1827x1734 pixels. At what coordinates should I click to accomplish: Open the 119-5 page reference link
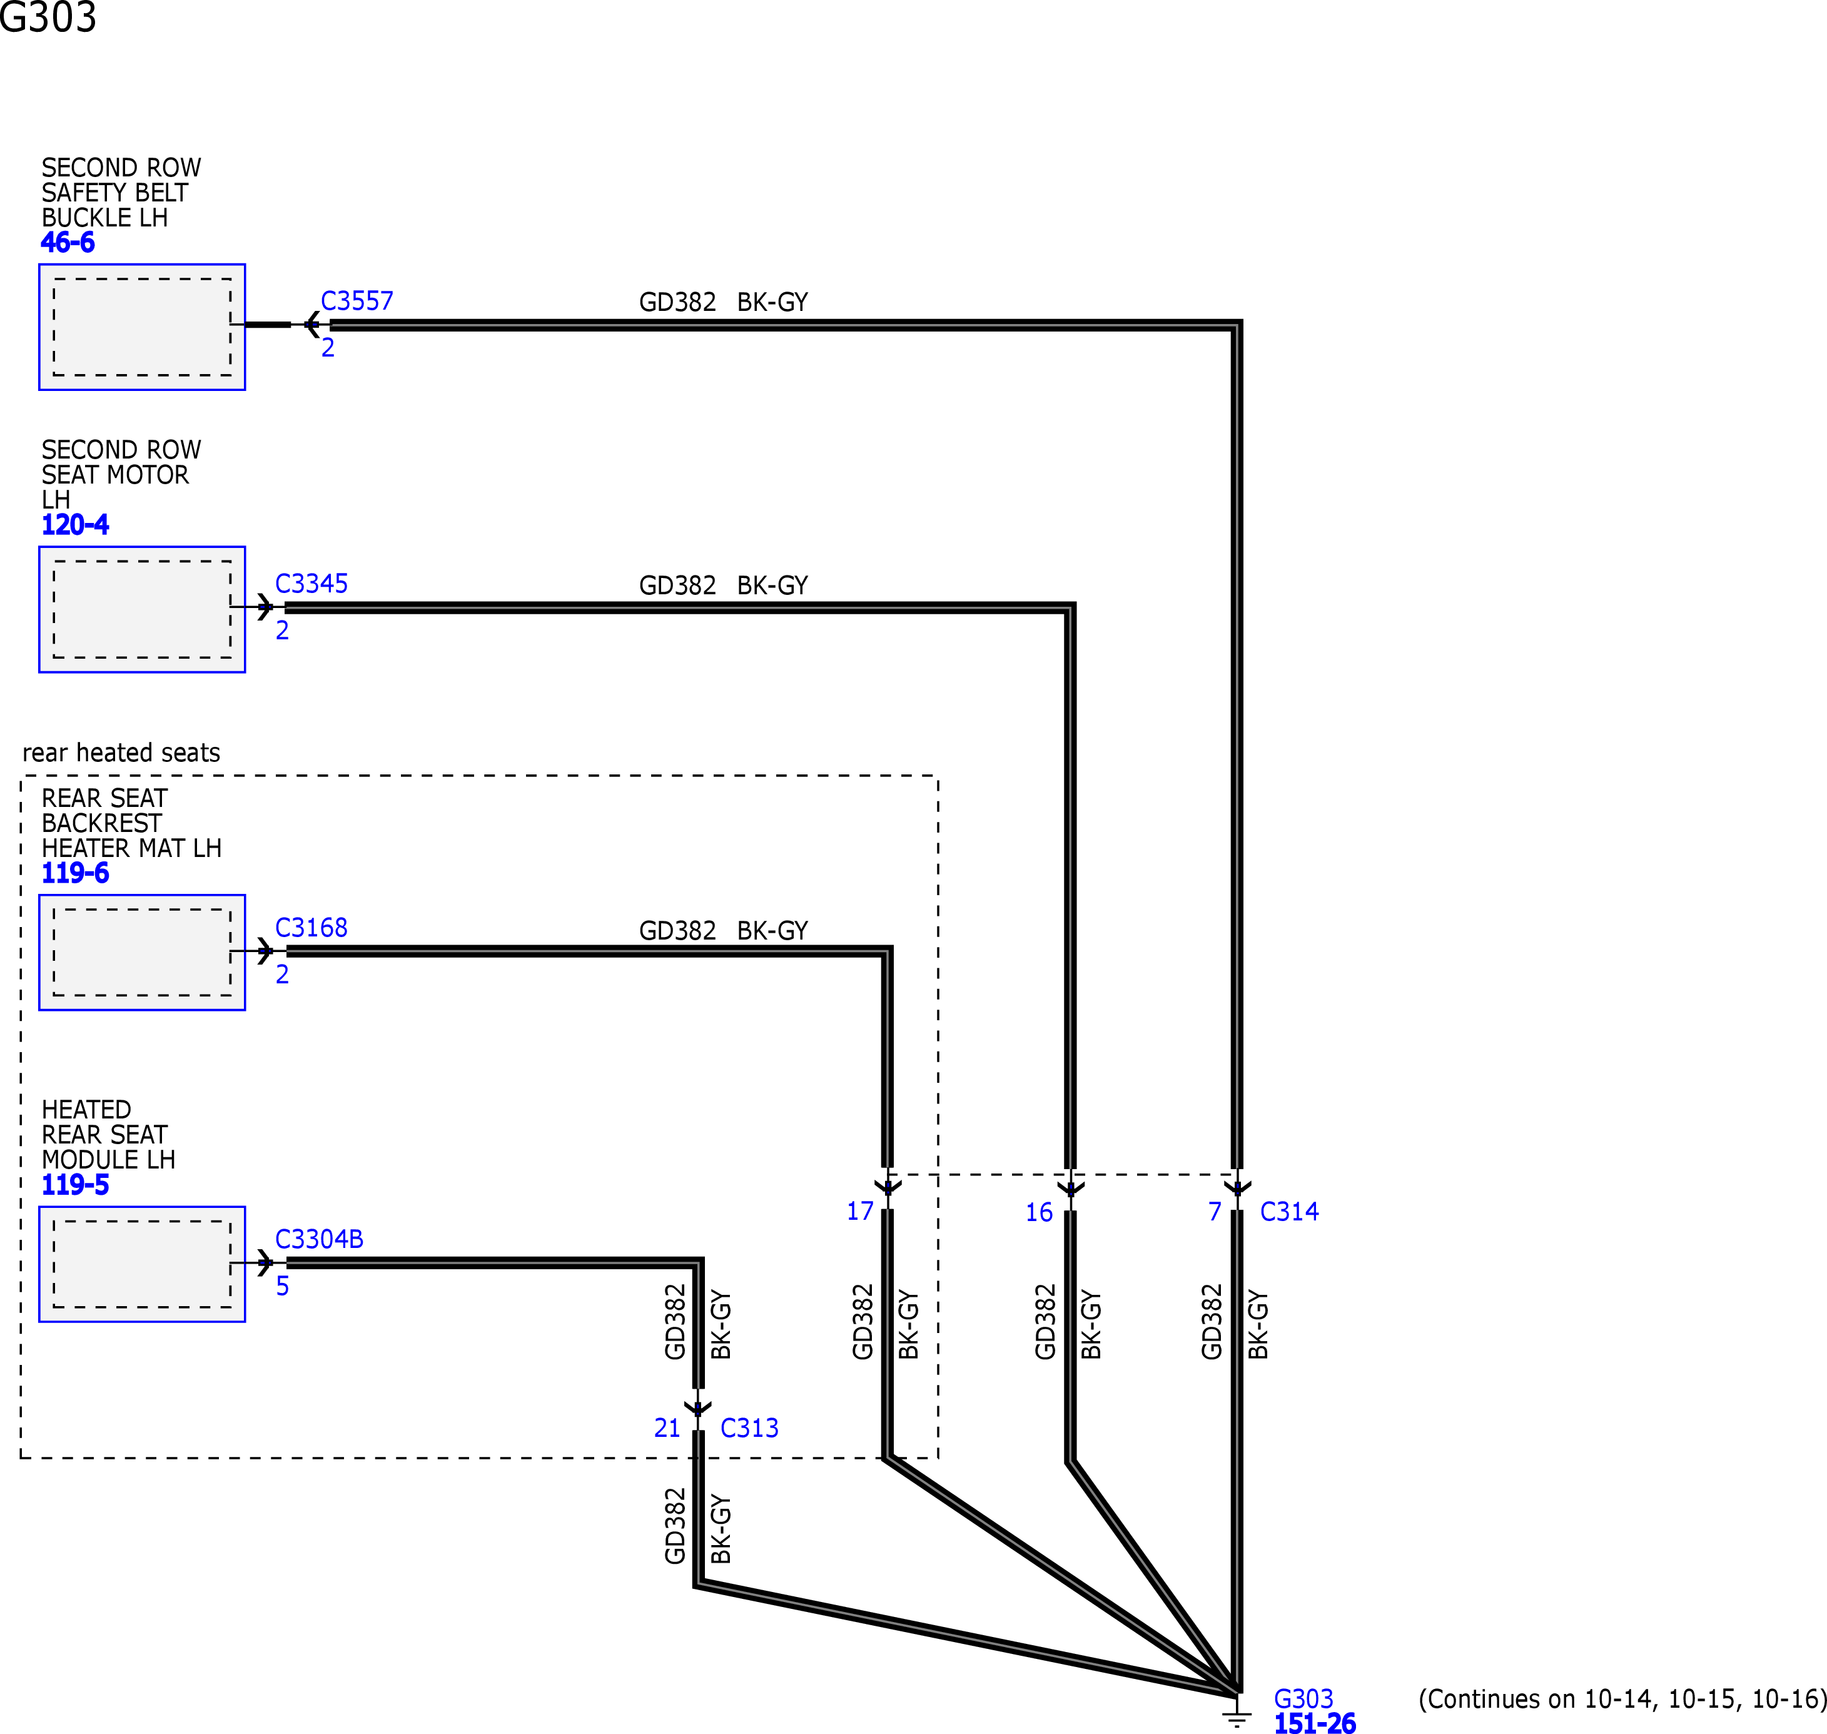[x=75, y=1185]
